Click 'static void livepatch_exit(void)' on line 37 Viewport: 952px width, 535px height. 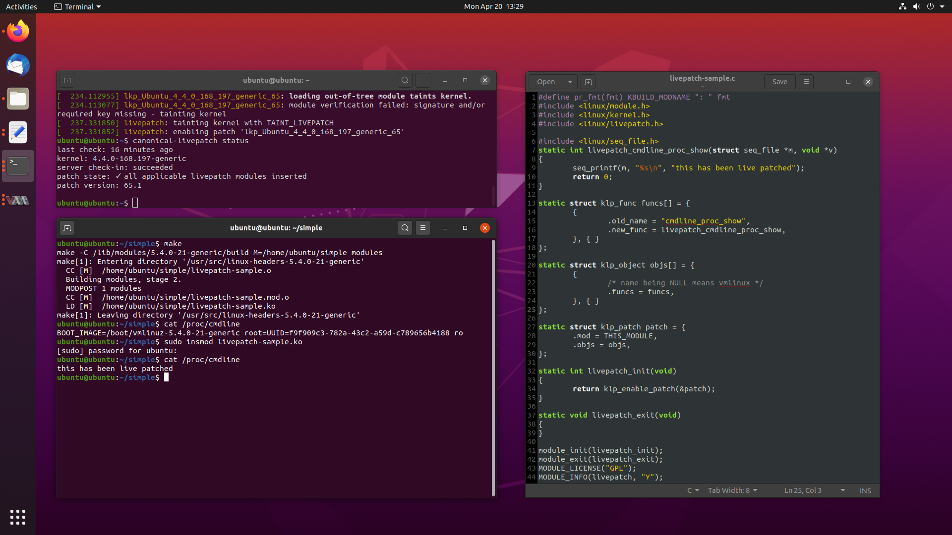coord(609,415)
